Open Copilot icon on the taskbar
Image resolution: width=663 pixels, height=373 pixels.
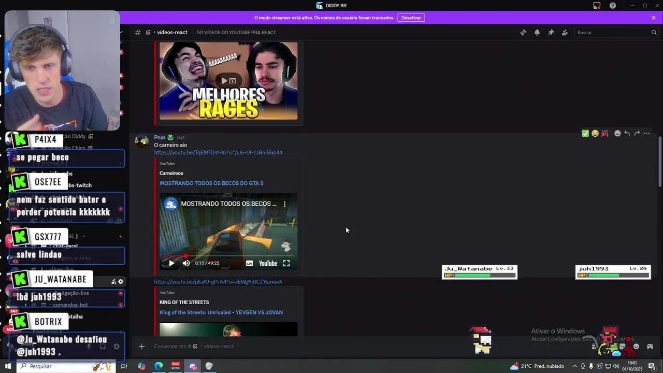pos(141,366)
